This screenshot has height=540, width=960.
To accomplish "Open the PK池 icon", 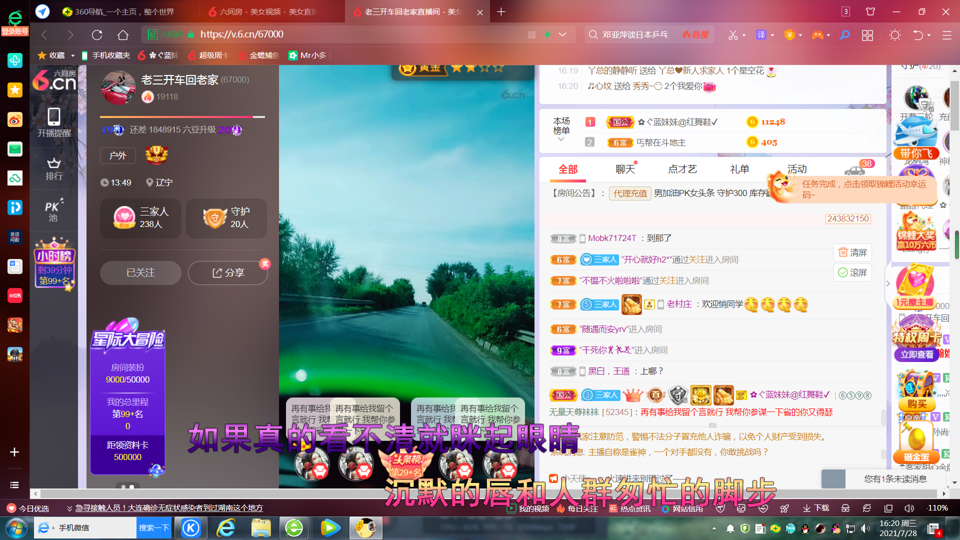I will point(54,210).
